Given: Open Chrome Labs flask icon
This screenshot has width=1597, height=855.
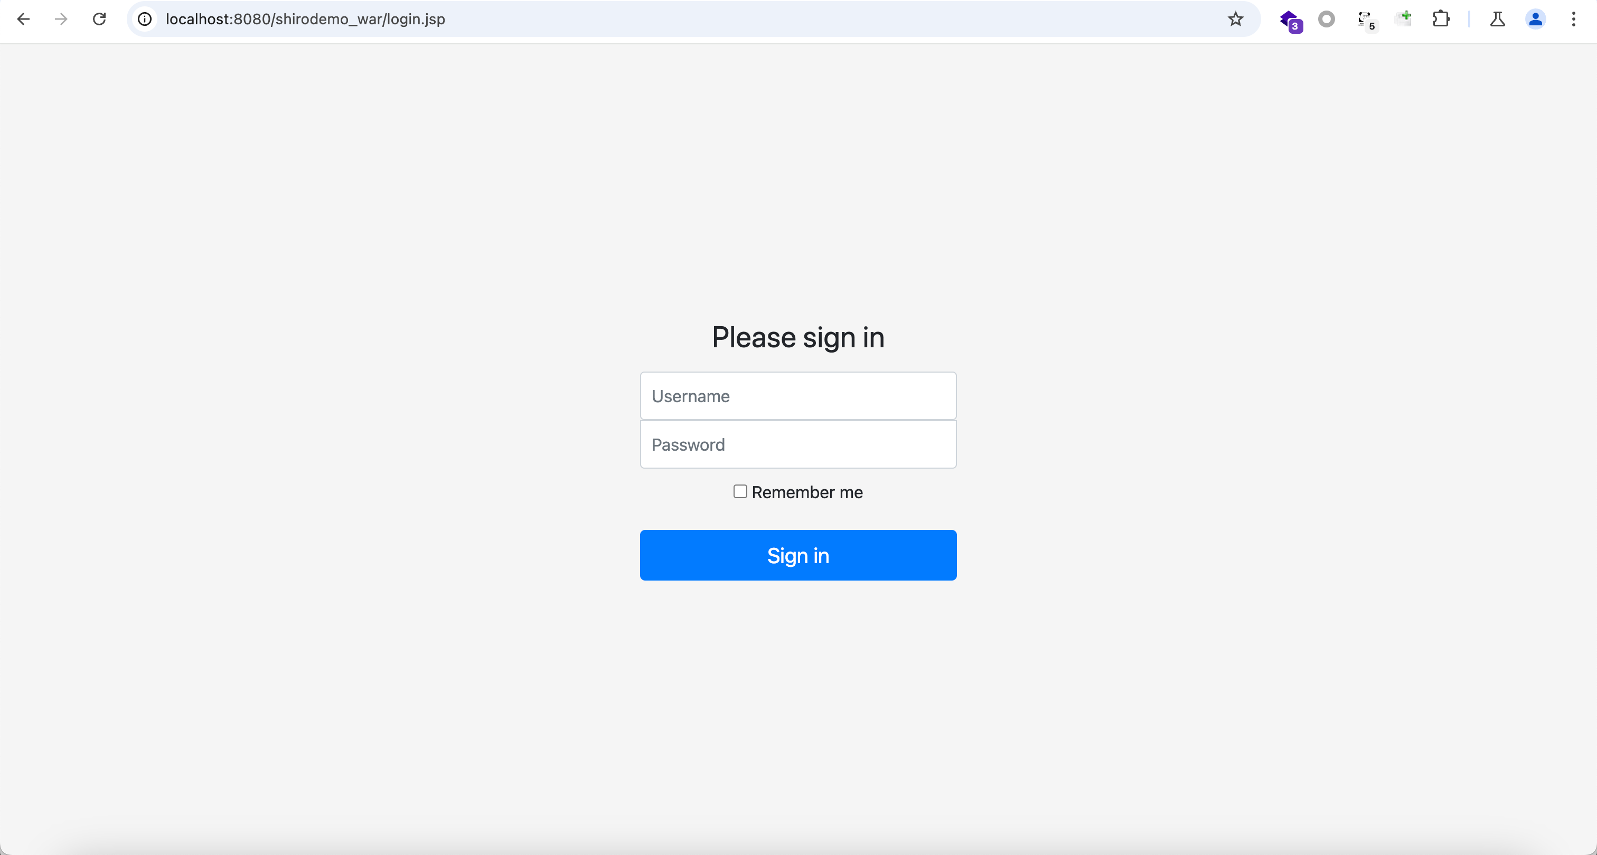Looking at the screenshot, I should click(1497, 19).
